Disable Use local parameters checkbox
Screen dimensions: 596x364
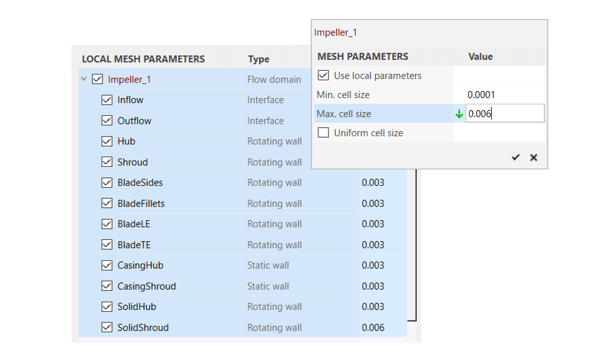pos(323,75)
